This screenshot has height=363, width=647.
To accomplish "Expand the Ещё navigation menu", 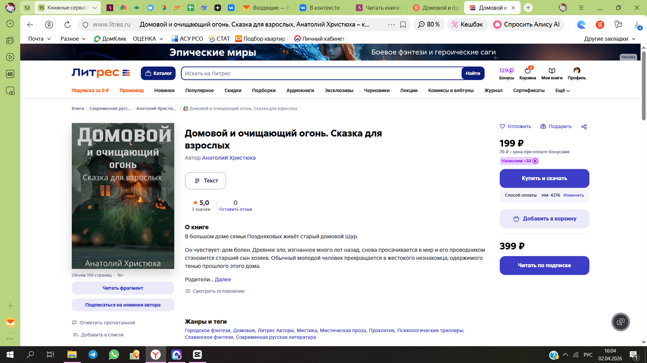I will coord(562,90).
